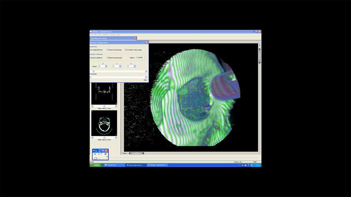Image resolution: width=351 pixels, height=197 pixels.
Task: Click left arrow of Z slice slider
Action: point(92,138)
